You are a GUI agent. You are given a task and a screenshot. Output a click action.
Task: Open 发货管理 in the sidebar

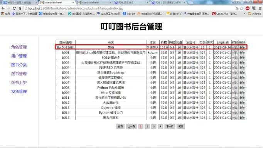click(19, 91)
